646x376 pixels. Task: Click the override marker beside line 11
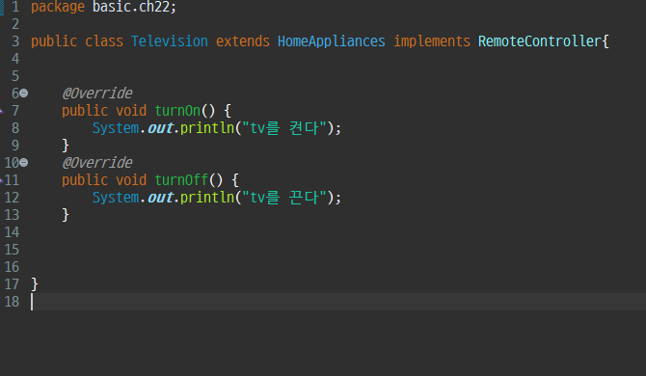(x=1, y=180)
